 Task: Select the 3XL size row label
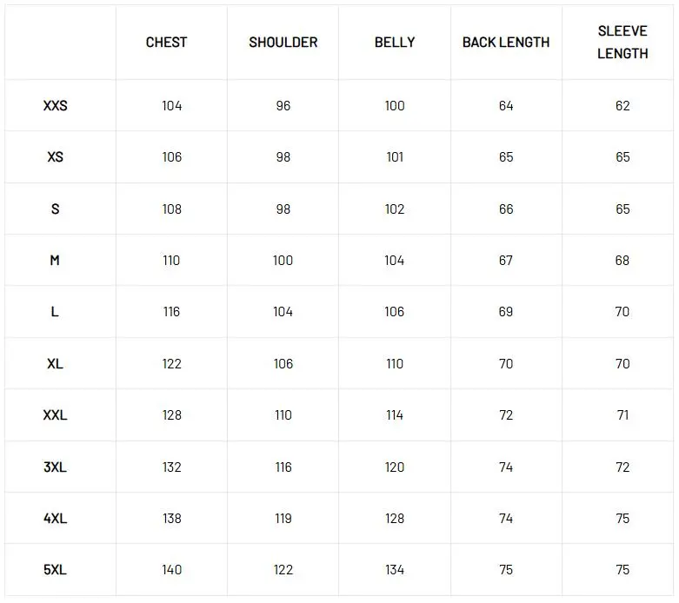click(x=55, y=467)
